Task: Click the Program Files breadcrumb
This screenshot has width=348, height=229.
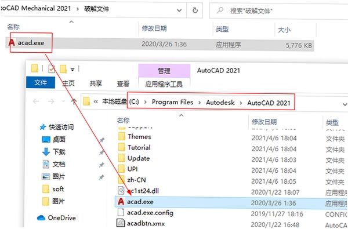Action: tap(172, 102)
